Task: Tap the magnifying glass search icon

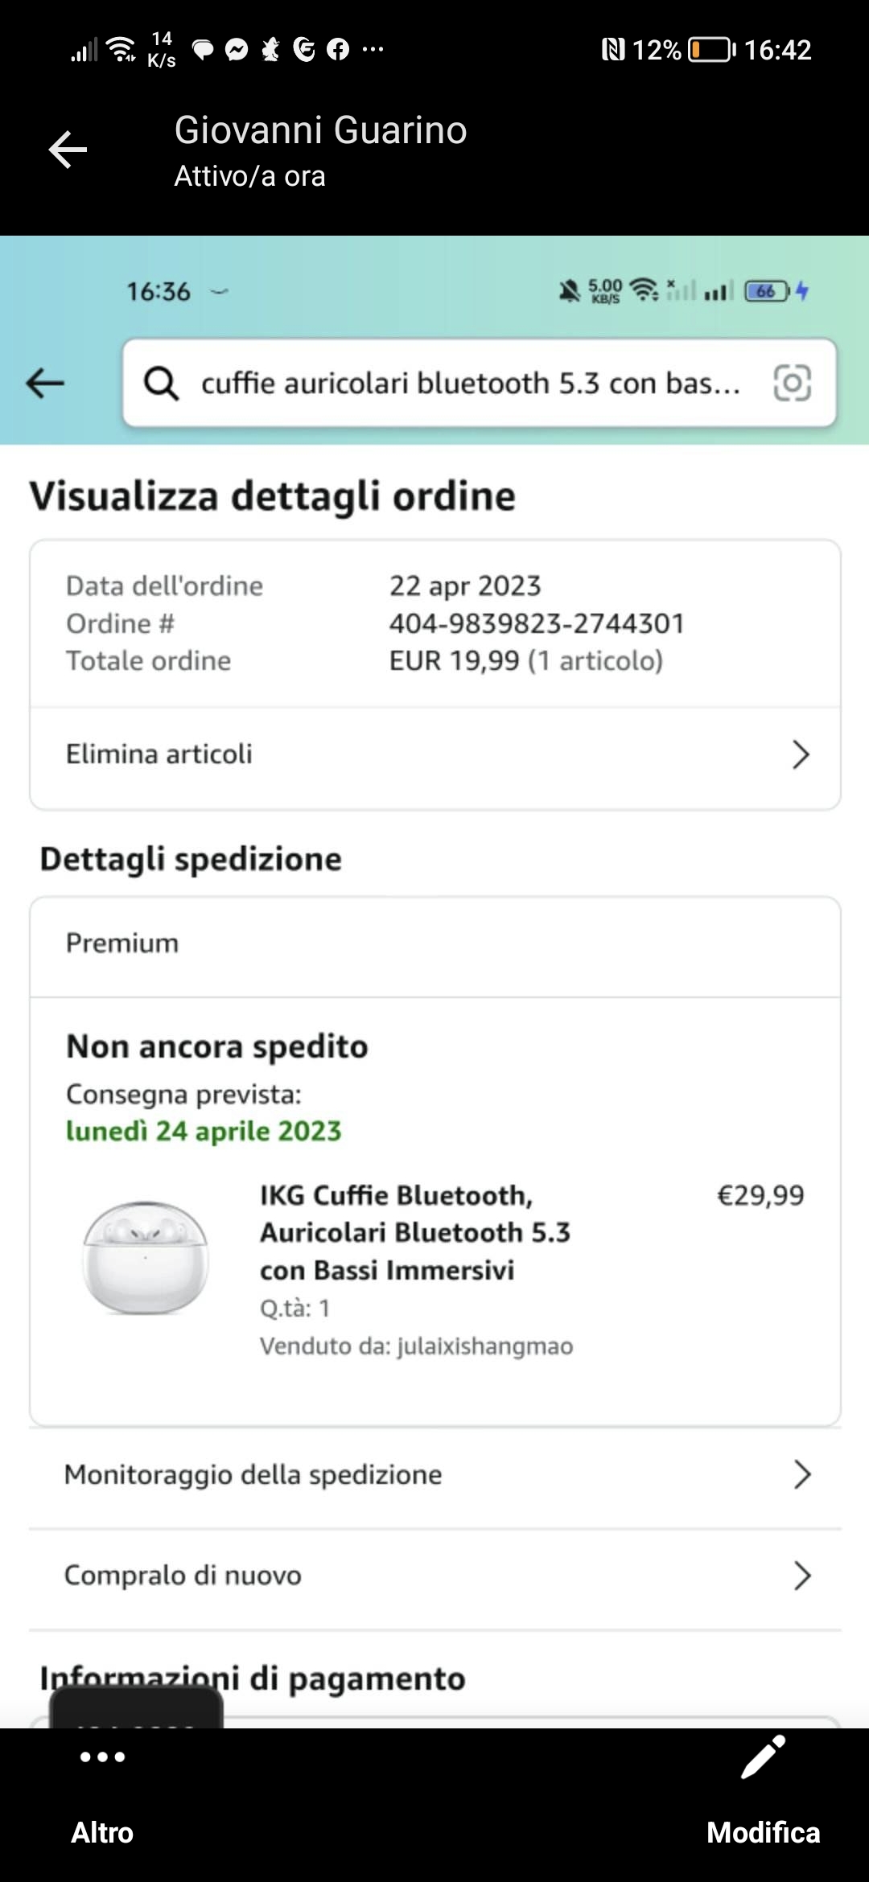Action: click(161, 384)
